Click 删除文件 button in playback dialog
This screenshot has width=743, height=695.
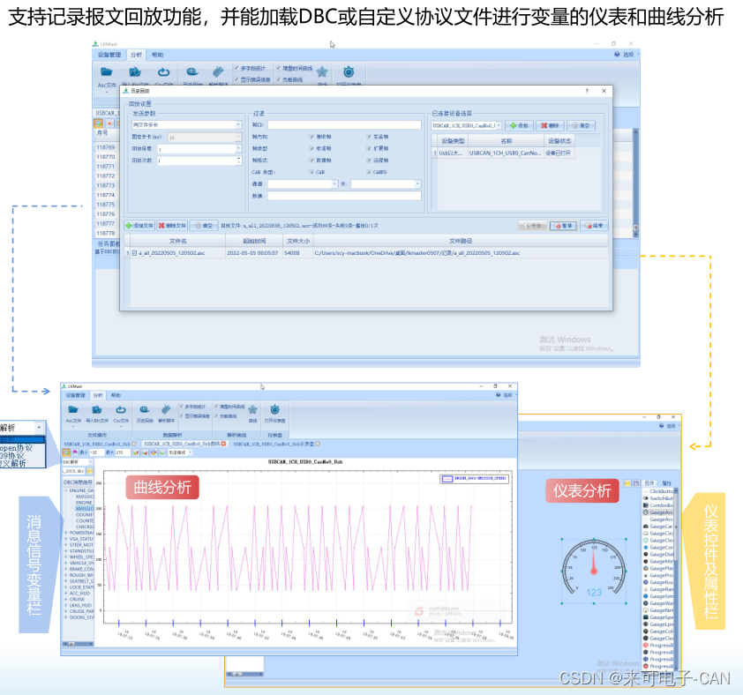[172, 226]
